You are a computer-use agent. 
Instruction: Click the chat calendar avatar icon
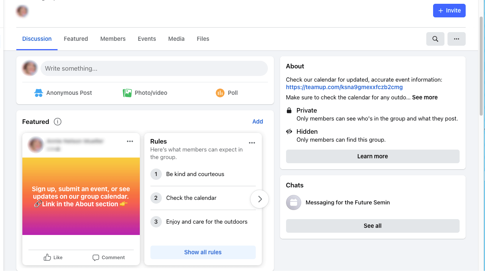click(294, 202)
